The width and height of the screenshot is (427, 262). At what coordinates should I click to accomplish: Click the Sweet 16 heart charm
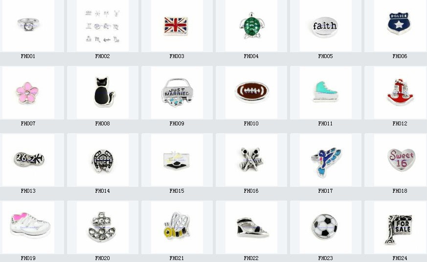click(402, 160)
